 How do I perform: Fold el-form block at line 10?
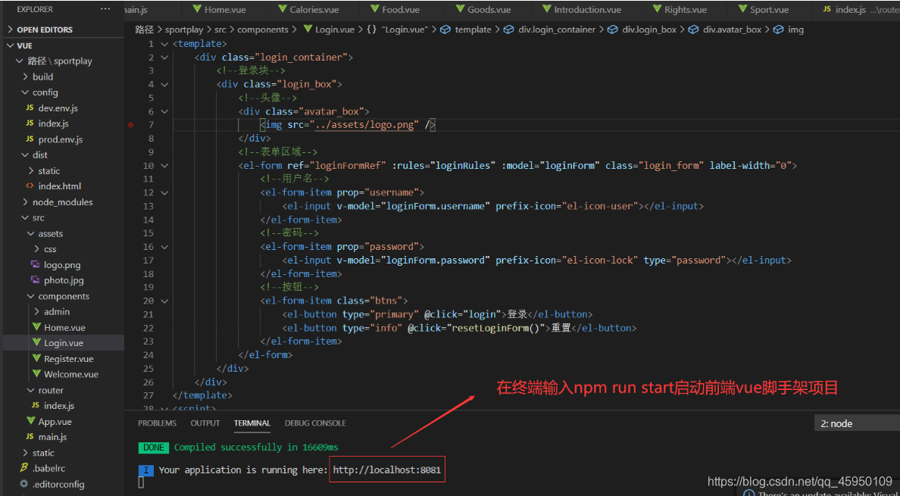[x=164, y=166]
